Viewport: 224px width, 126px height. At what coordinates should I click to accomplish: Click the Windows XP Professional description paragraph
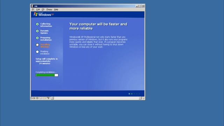pos(98,42)
